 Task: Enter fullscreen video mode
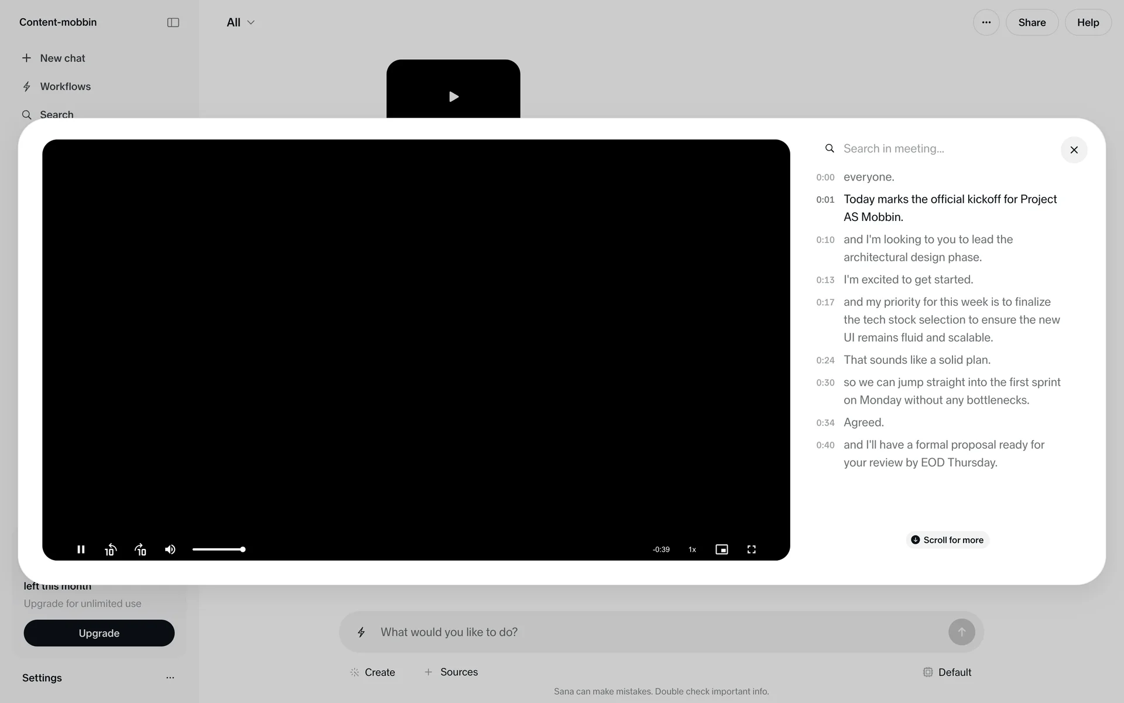click(x=752, y=550)
